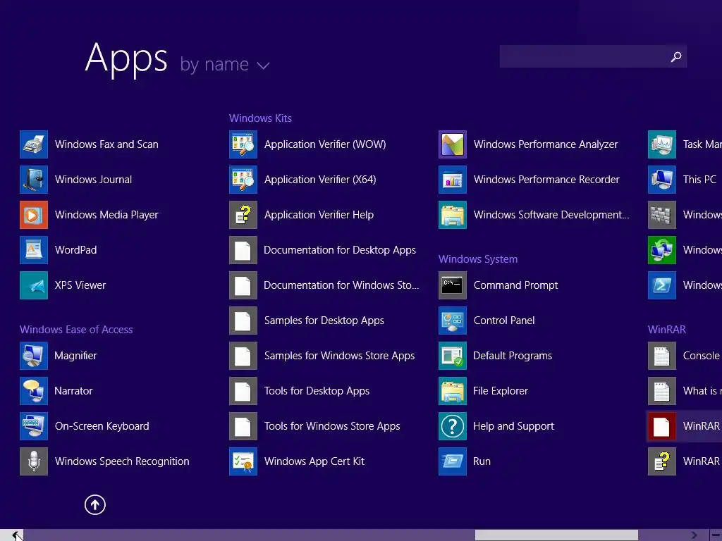Image resolution: width=722 pixels, height=541 pixels.
Task: Open Windows App Cert Kit icon
Action: 243,461
